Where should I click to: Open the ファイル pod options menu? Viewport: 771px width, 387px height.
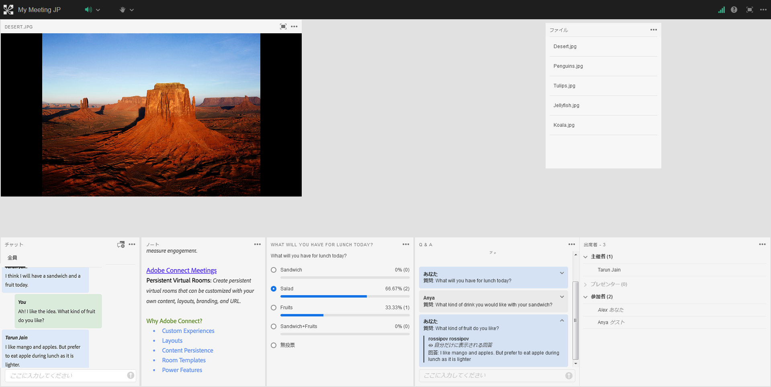tap(654, 30)
